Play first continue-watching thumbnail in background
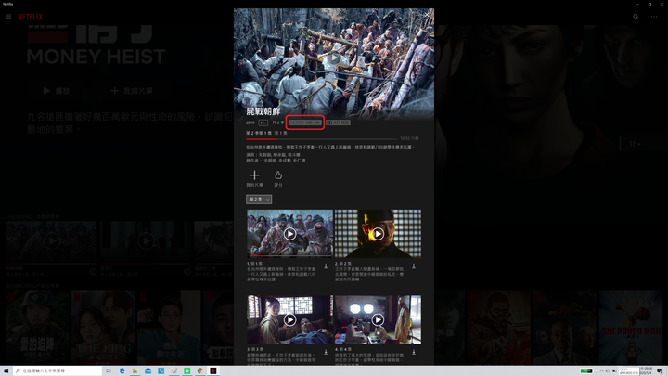 [x=51, y=241]
